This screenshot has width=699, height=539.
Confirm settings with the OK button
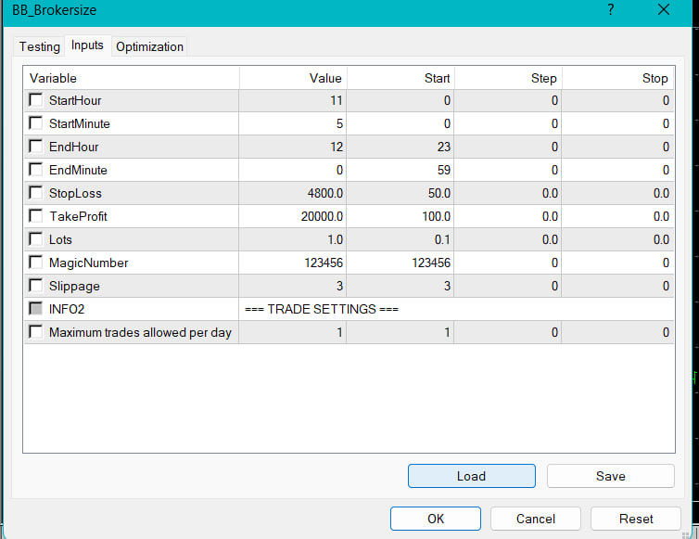click(435, 519)
